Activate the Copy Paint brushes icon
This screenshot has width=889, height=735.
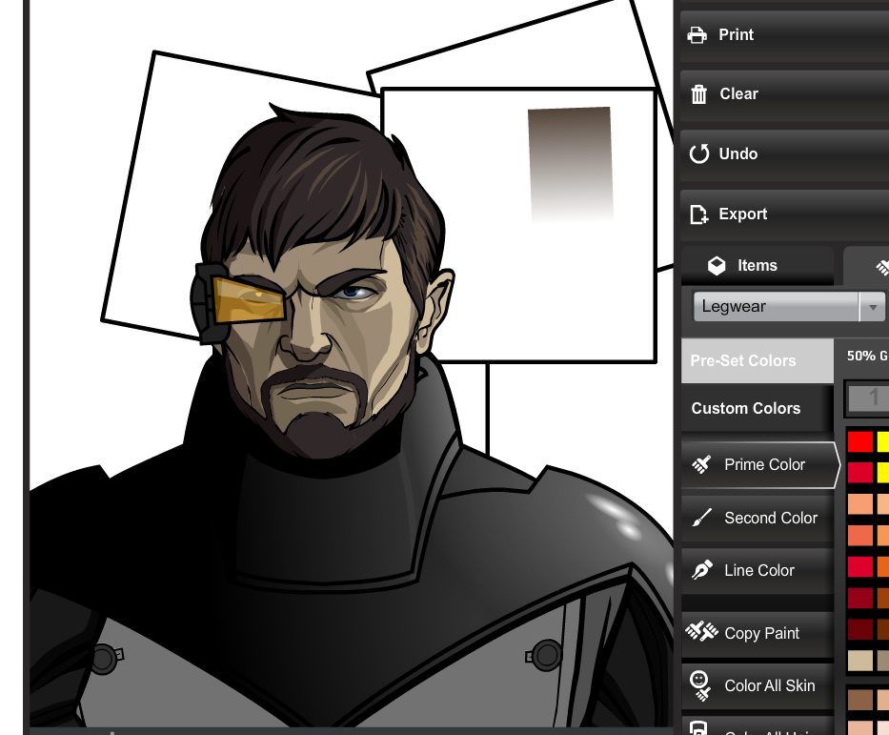click(x=701, y=632)
